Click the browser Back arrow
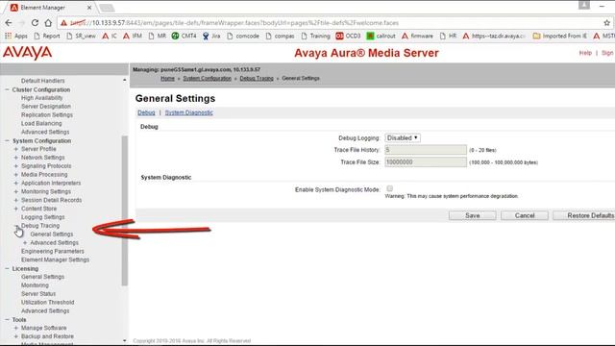This screenshot has height=346, width=615. click(9, 23)
